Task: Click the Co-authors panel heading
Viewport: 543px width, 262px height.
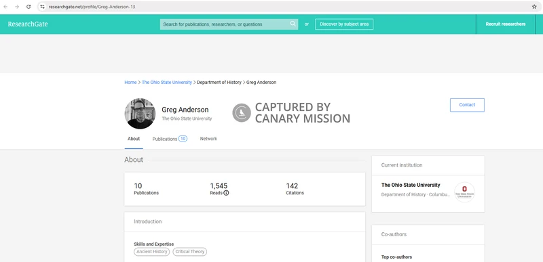Action: [394, 234]
